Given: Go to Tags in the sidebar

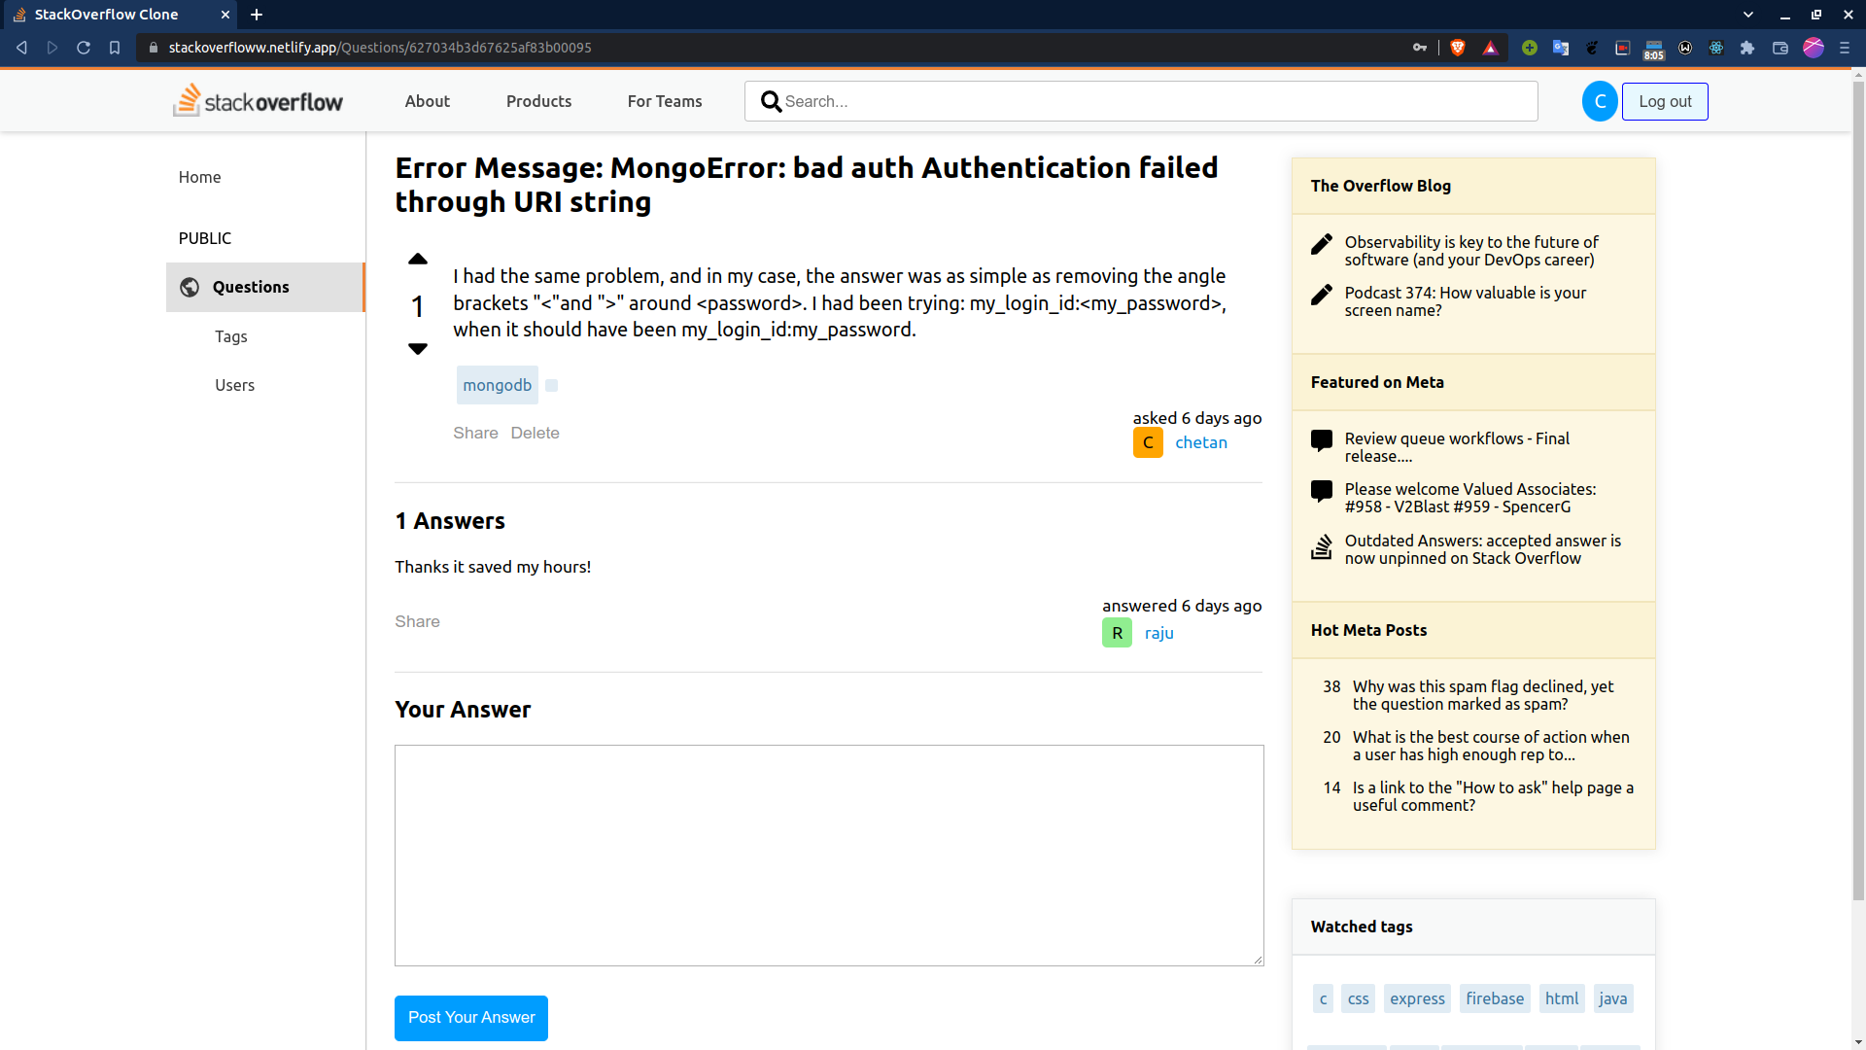Looking at the screenshot, I should [231, 336].
